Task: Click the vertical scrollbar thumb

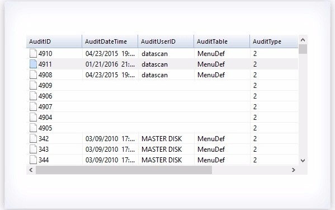Action: [303, 49]
